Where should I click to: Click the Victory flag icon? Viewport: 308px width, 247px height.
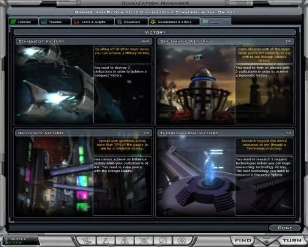coord(205,22)
